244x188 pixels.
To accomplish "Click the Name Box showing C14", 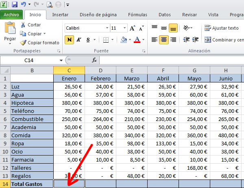I will pyautogui.click(x=30, y=60).
